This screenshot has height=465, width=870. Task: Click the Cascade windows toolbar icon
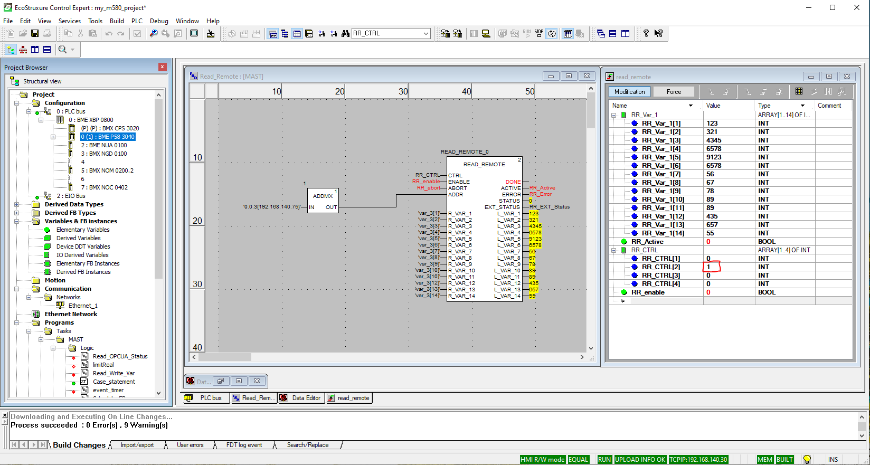pyautogui.click(x=601, y=33)
